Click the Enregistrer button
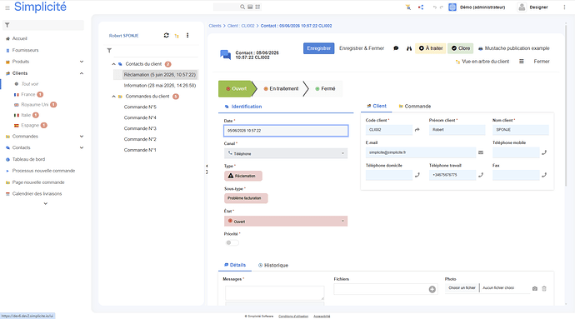The width and height of the screenshot is (575, 319). pos(318,48)
